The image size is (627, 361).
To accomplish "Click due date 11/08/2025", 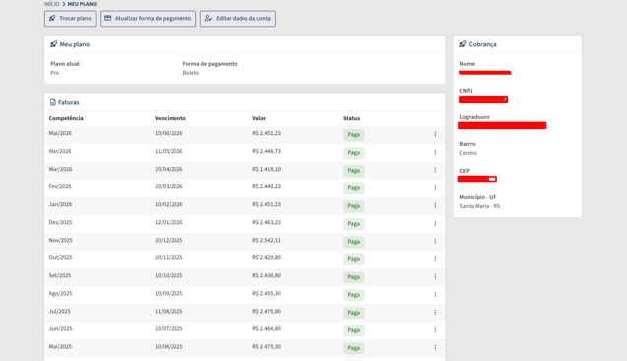I will (169, 311).
